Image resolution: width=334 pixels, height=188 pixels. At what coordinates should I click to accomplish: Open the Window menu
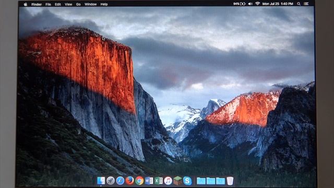[90, 4]
